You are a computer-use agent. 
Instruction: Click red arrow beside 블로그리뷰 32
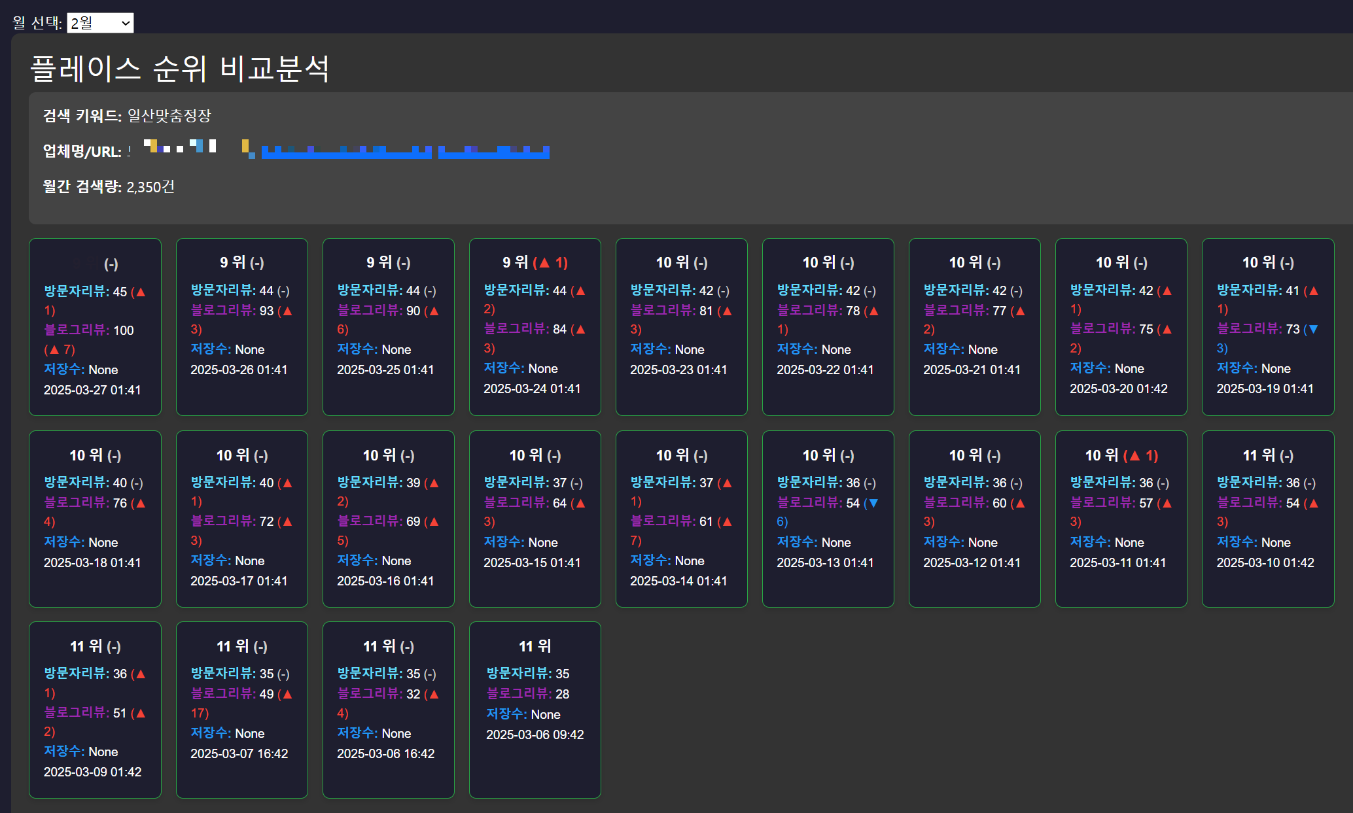[433, 694]
